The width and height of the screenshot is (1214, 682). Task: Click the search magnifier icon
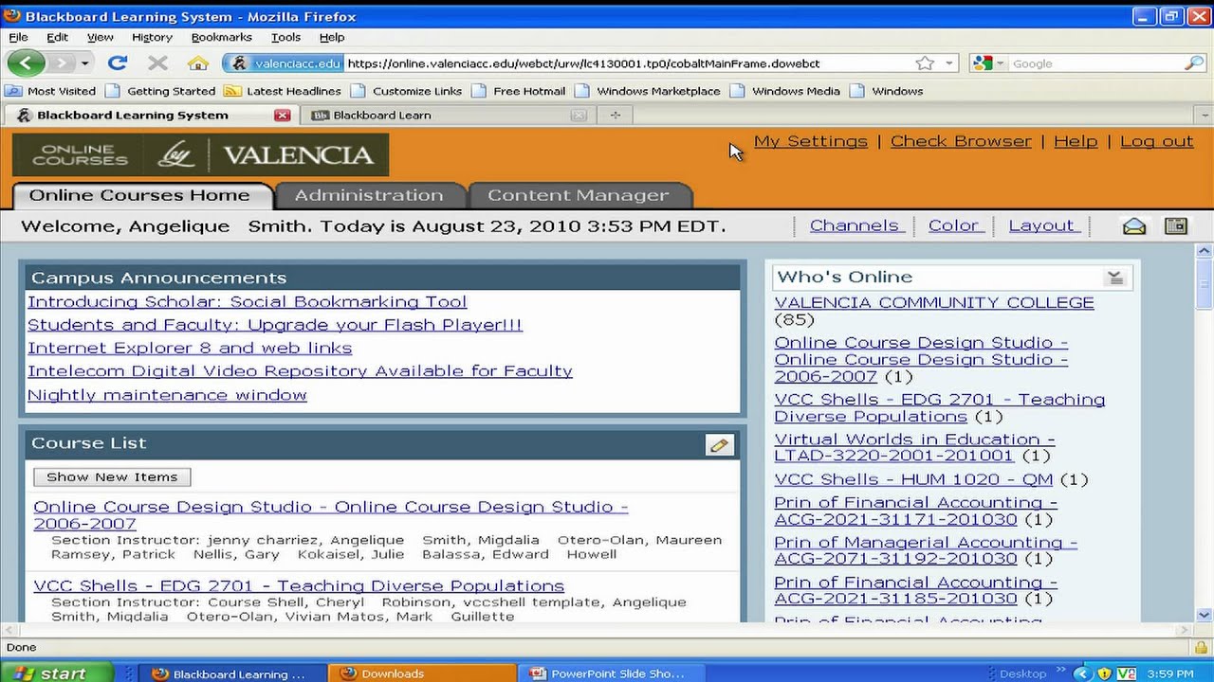coord(1194,63)
